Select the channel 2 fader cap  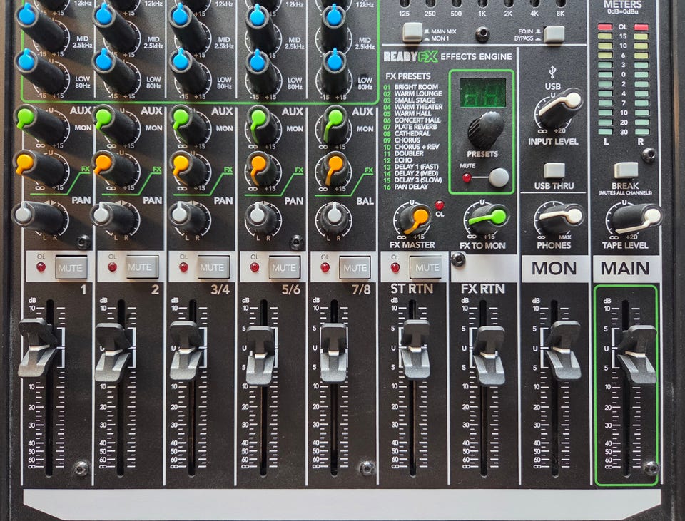coord(113,353)
